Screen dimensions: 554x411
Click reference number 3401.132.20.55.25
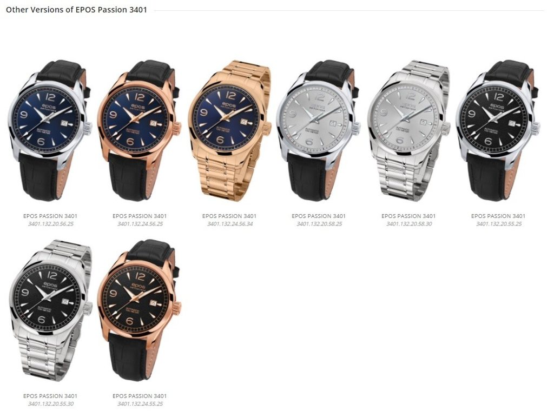click(498, 224)
